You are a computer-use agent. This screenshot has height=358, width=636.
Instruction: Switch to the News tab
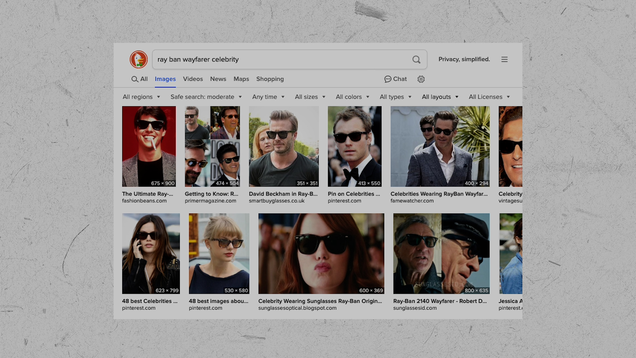tap(218, 79)
